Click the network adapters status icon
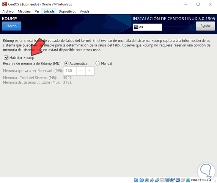The height and width of the screenshot is (183, 217). (x=152, y=180)
